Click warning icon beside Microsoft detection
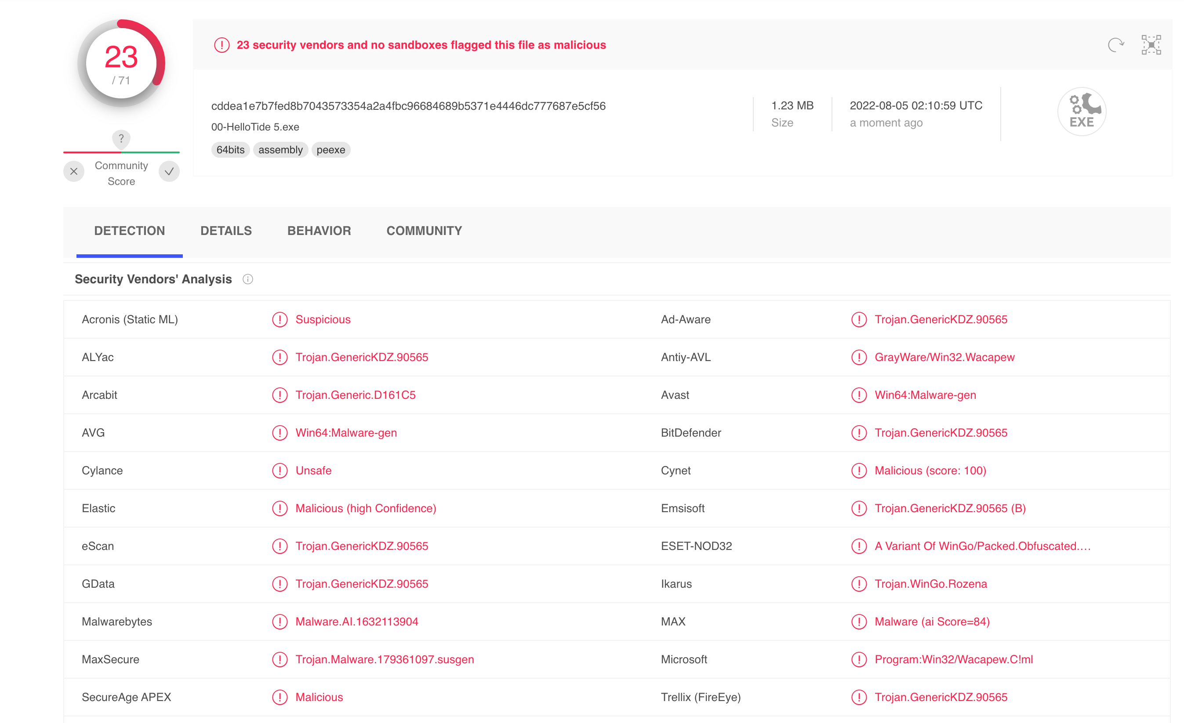This screenshot has height=723, width=1184. [859, 659]
